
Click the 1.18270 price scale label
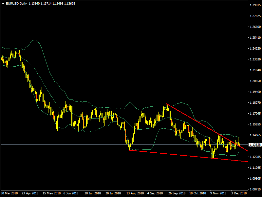(x=255, y=103)
